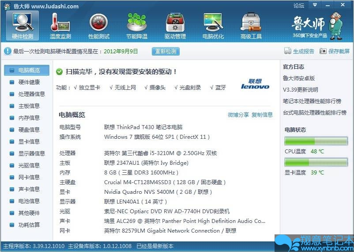Screen dimensions: 354x252
Task: Open the 笔记本处理器性能排行榜 link
Action: click(312, 101)
